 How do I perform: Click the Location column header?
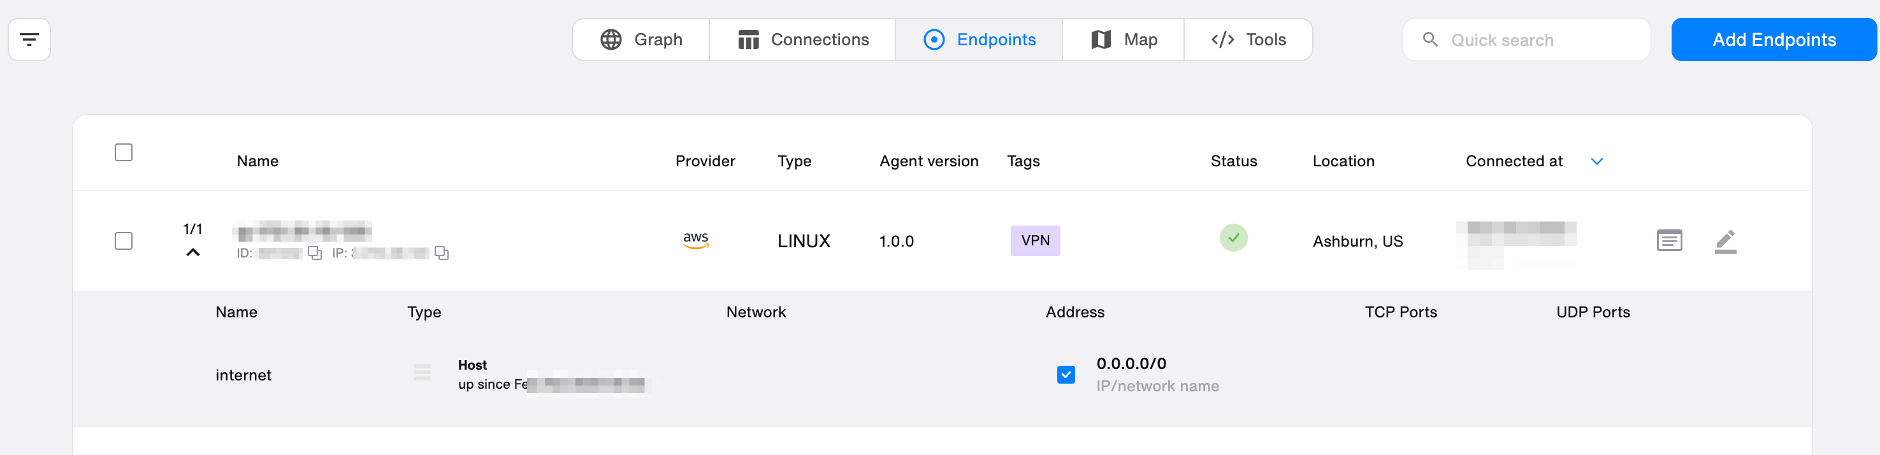pyautogui.click(x=1343, y=161)
